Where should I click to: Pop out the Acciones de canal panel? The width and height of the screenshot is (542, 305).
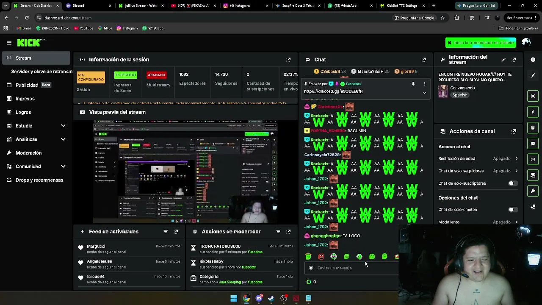click(x=514, y=131)
